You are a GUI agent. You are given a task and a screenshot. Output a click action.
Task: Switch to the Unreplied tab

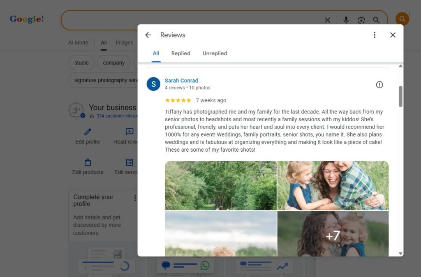coord(215,53)
